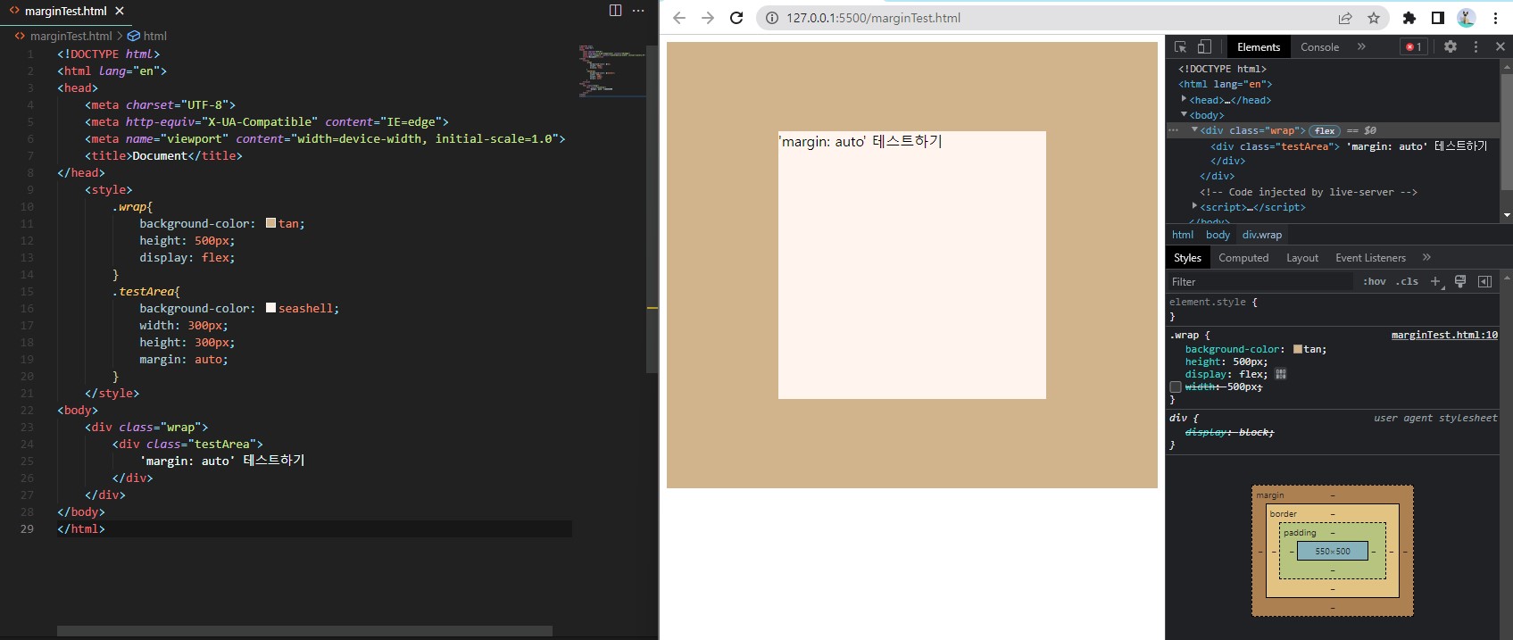This screenshot has height=640, width=1513.
Task: Click the site information icon in address bar
Action: tap(772, 18)
